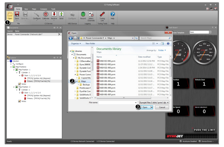224x147 pixels.
Task: Start logging with the Record icon
Action: coord(83,14)
